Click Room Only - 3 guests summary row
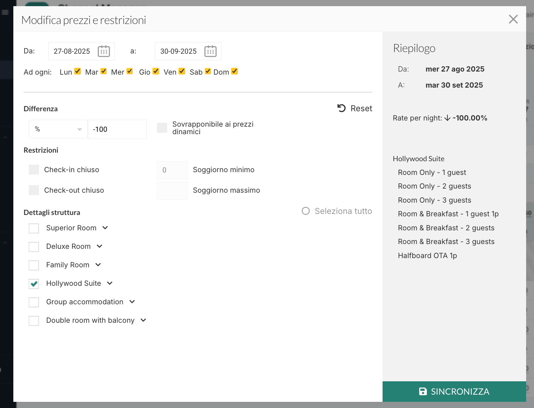 [435, 200]
